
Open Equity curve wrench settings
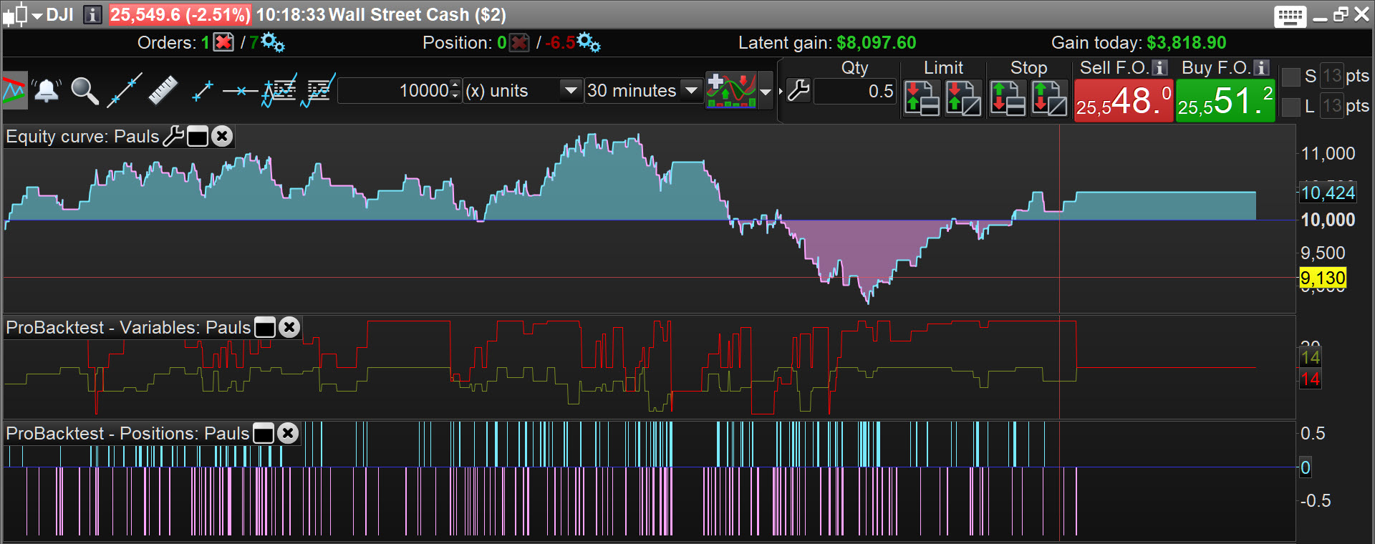[173, 136]
